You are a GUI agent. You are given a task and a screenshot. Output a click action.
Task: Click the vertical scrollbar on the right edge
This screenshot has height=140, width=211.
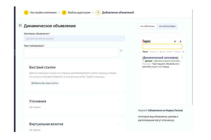[x=193, y=57]
